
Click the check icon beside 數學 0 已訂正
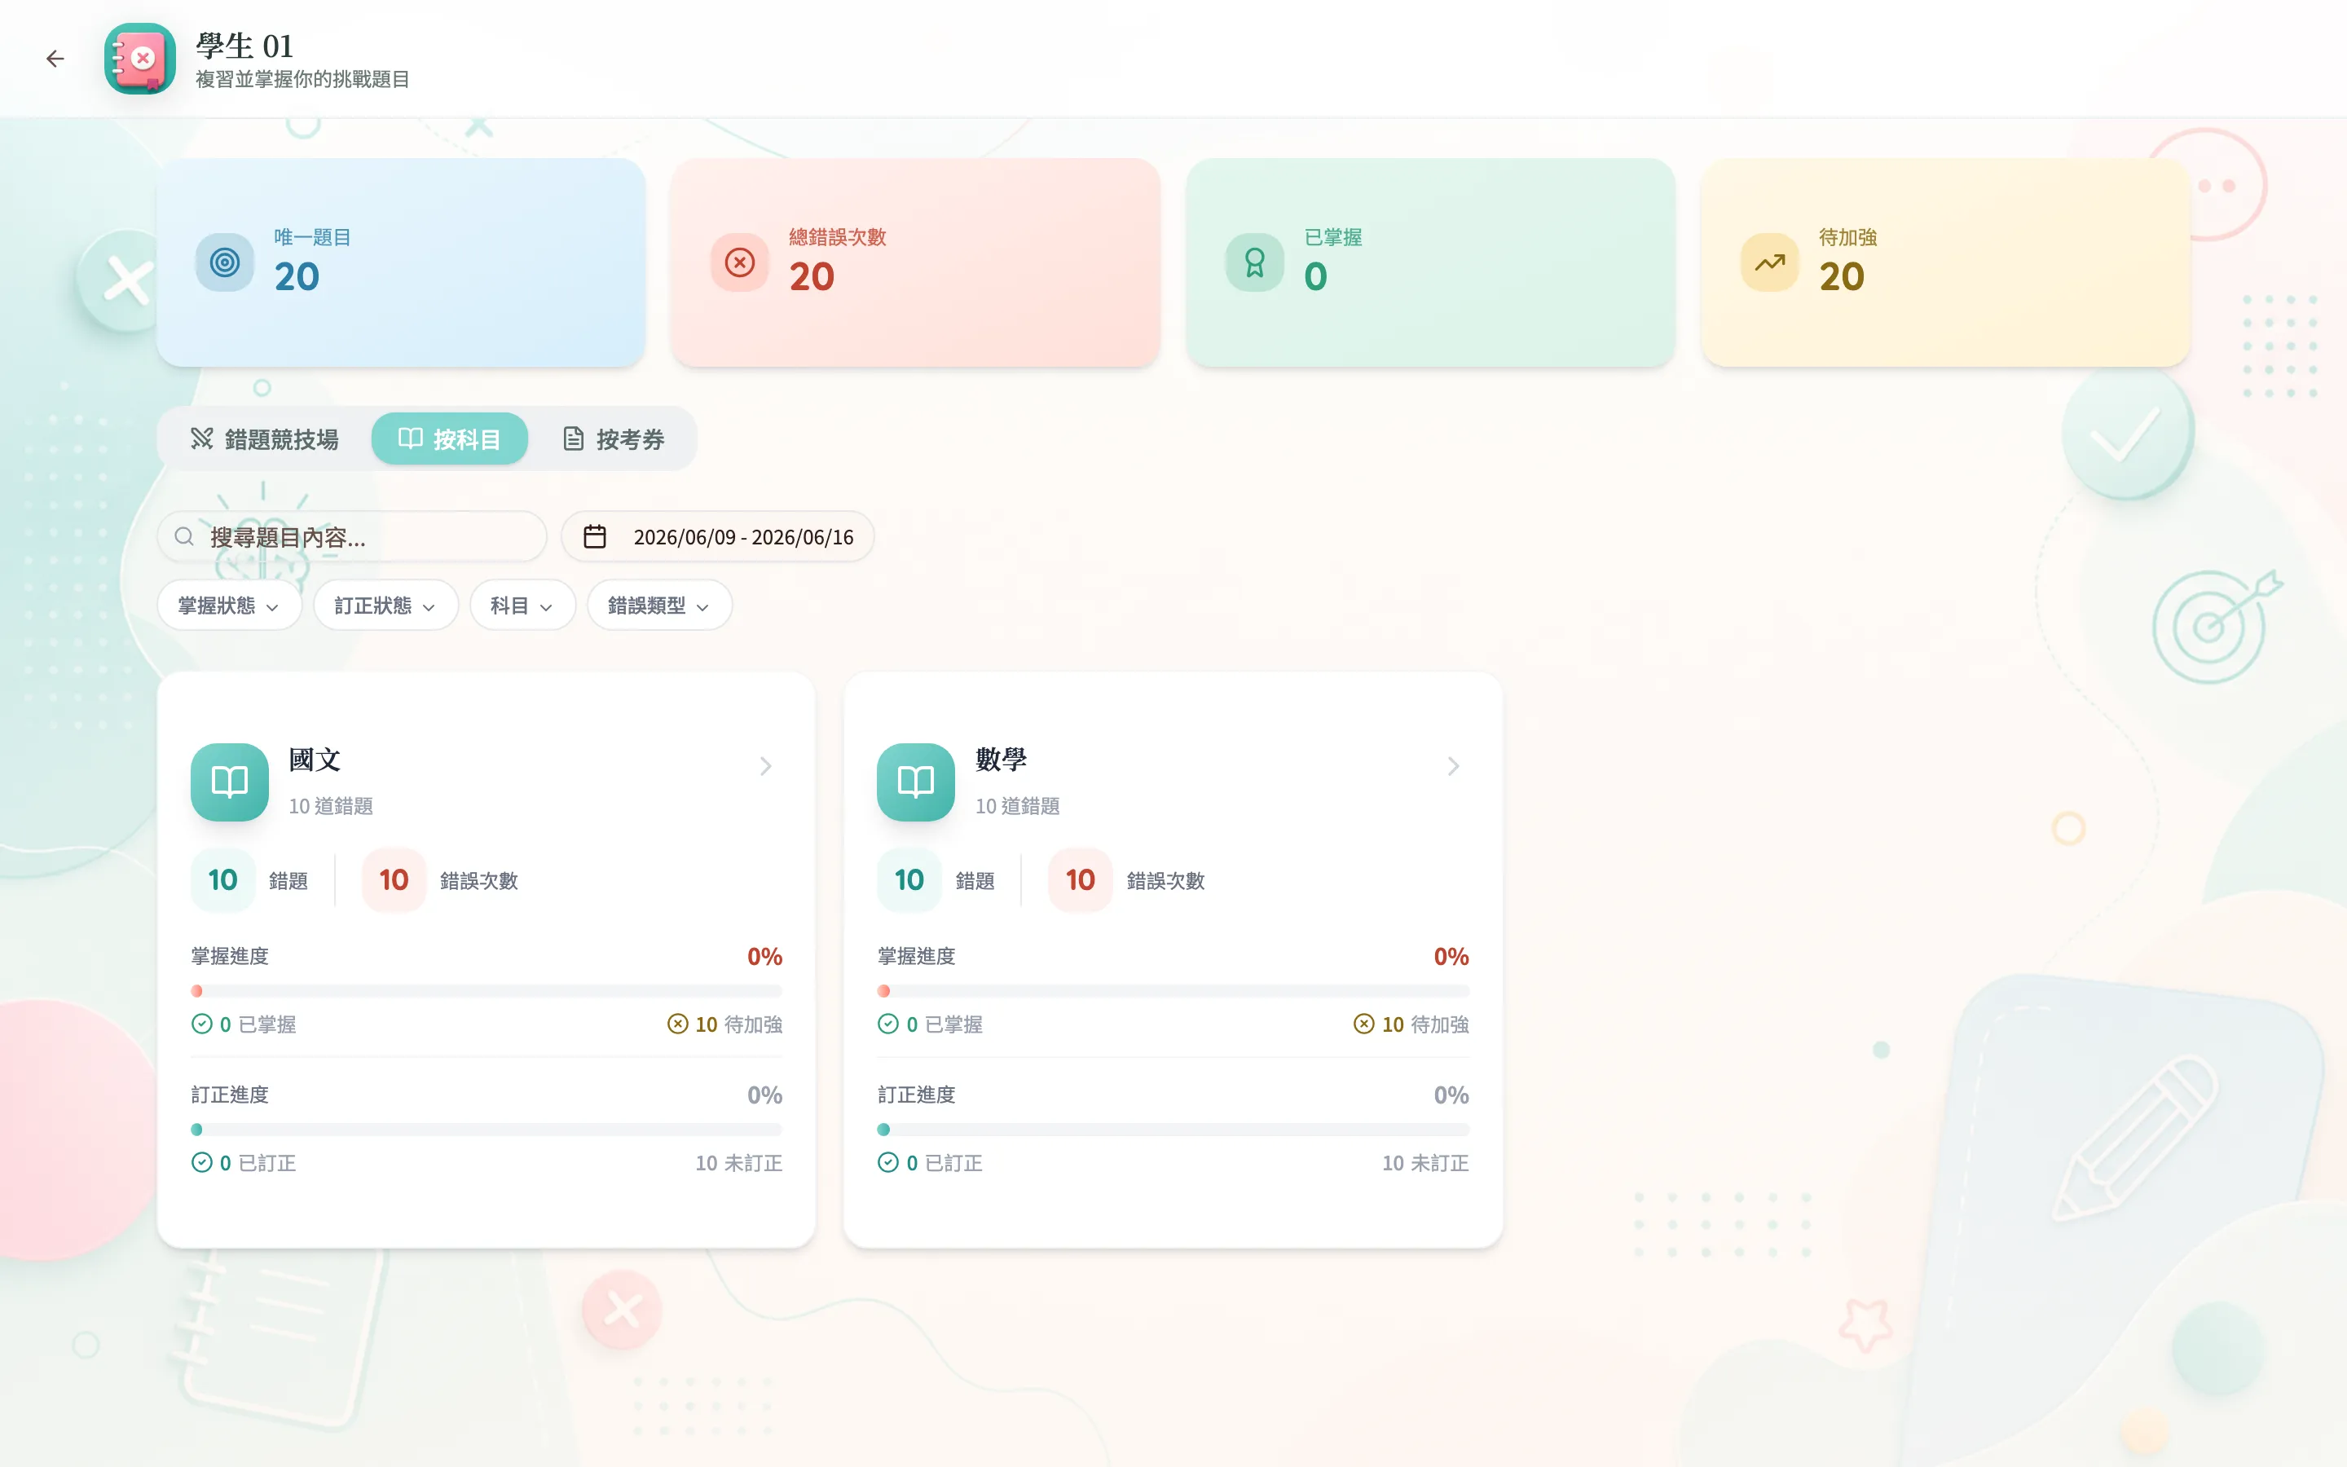click(x=887, y=1162)
